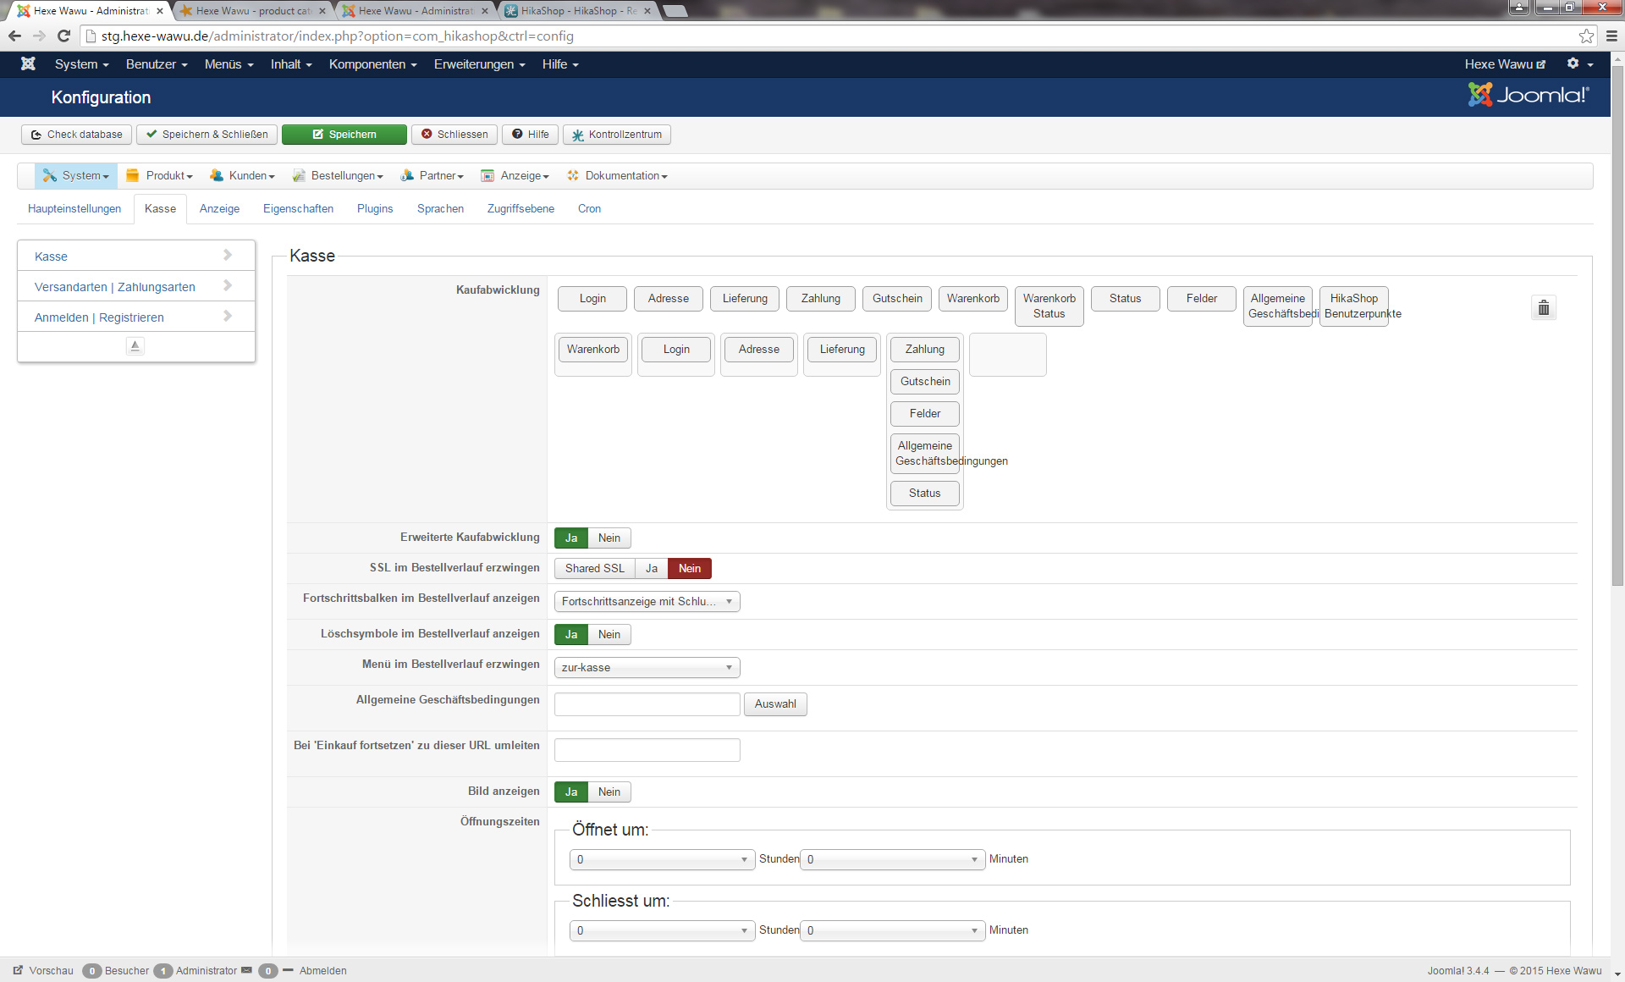The height and width of the screenshot is (982, 1625).
Task: Select Shared SSL for SSL im Bestellverlauf
Action: coord(594,569)
